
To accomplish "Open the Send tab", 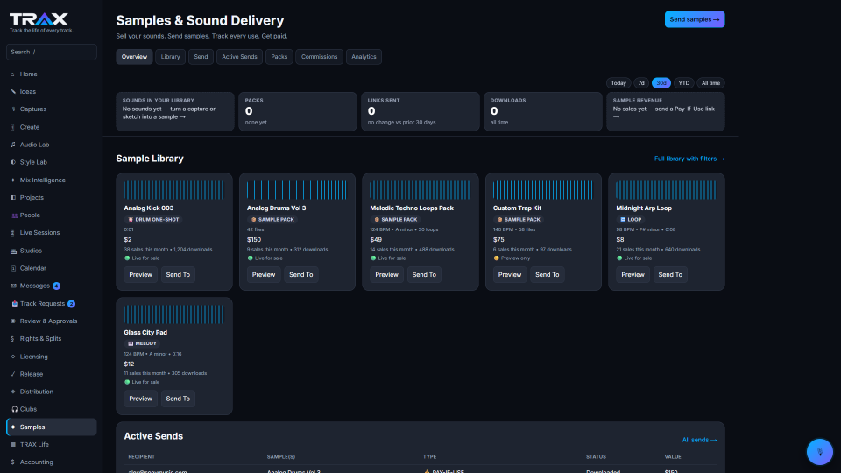I will click(x=201, y=57).
